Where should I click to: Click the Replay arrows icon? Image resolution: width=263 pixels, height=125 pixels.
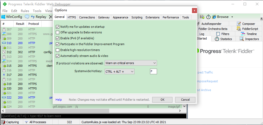point(33,17)
